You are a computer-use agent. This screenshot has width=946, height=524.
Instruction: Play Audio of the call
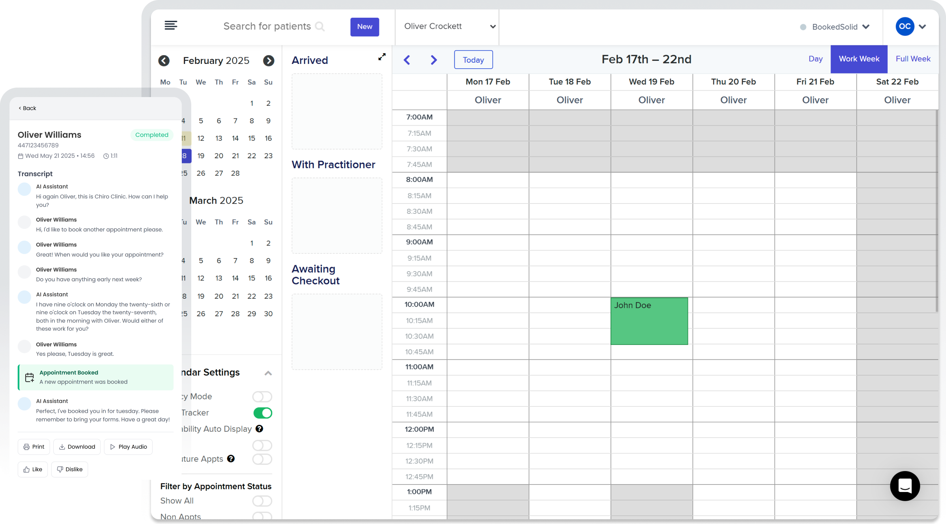pyautogui.click(x=128, y=447)
